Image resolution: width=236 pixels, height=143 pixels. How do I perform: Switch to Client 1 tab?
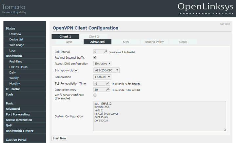[65, 36]
